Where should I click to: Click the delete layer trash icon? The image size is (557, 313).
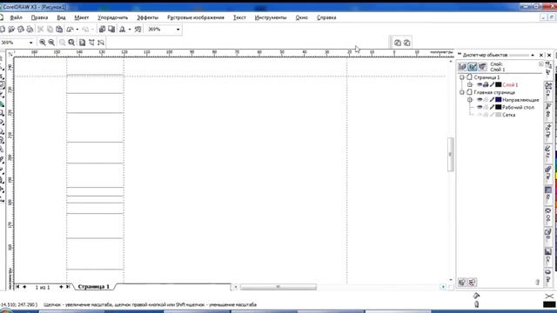(x=538, y=283)
